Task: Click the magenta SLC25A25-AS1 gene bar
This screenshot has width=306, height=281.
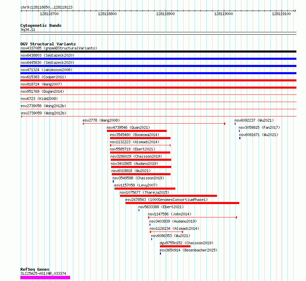Action: [45, 278]
